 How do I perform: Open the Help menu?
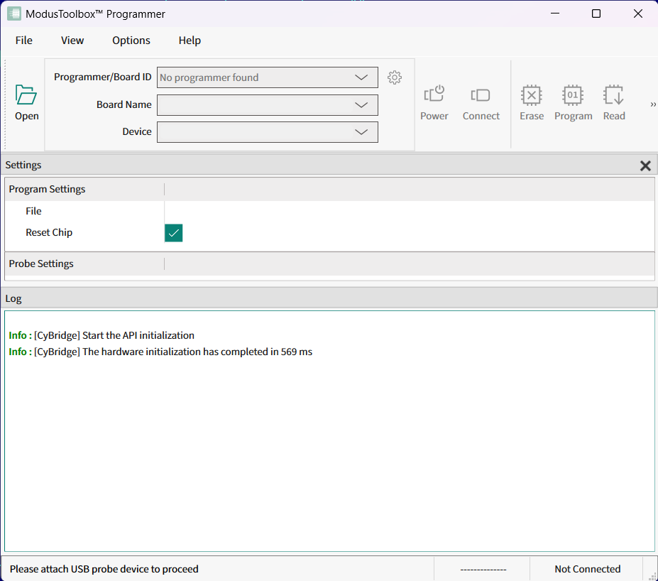point(190,40)
